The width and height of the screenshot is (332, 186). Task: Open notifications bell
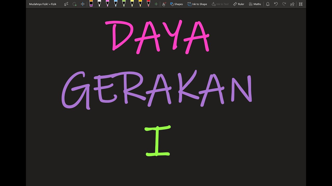[268, 4]
